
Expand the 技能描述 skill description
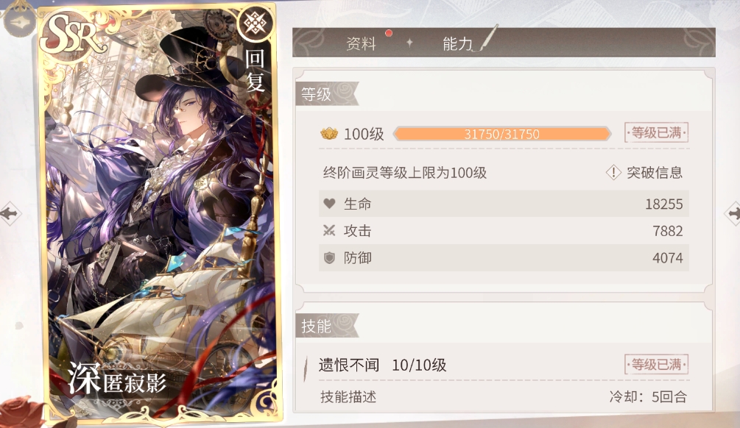click(x=348, y=396)
